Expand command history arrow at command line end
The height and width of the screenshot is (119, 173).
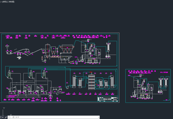point(98,117)
